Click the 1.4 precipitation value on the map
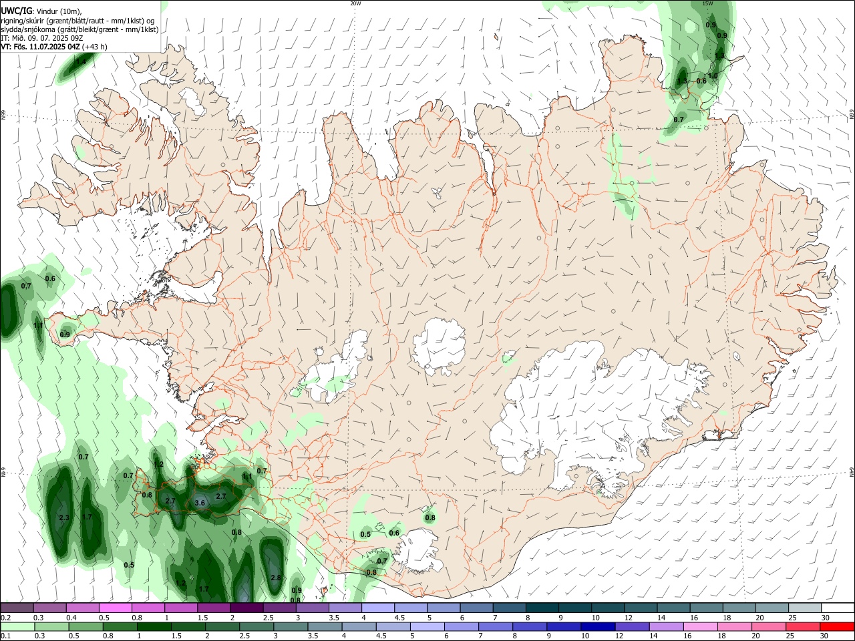The width and height of the screenshot is (855, 641). pos(81,61)
